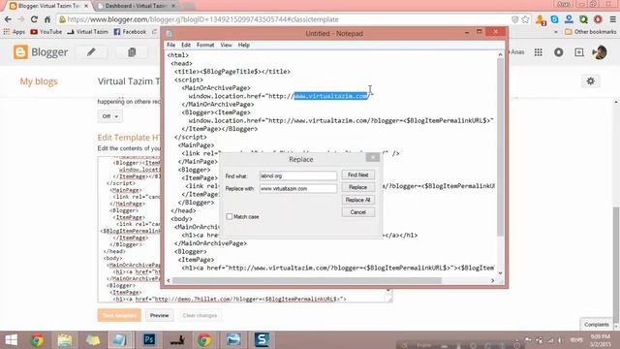Click Cancel in the Replace dialog
The image size is (620, 349).
(357, 212)
